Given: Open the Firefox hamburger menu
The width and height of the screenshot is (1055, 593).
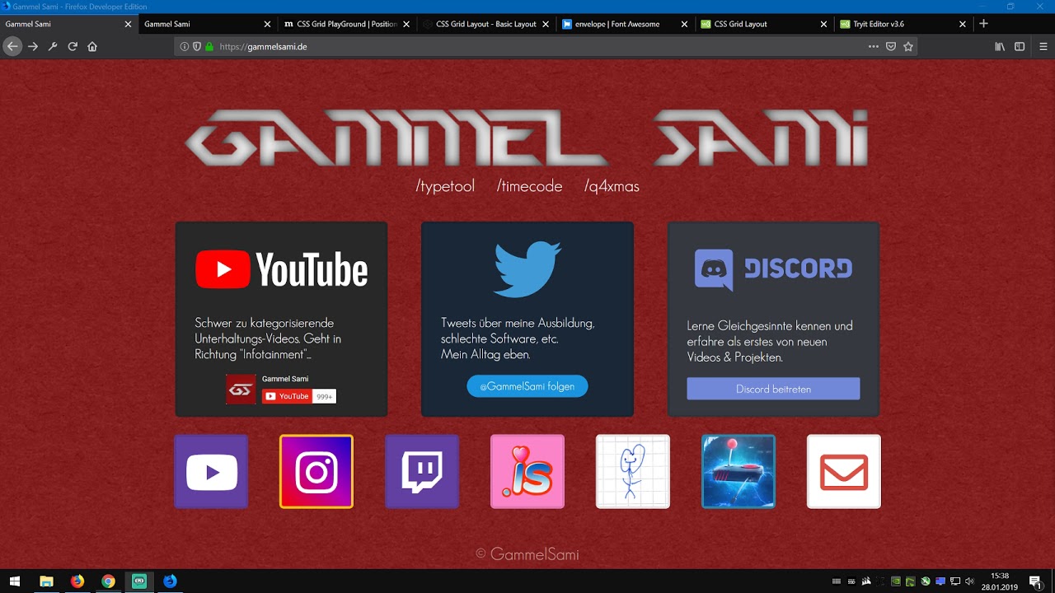Looking at the screenshot, I should click(x=1043, y=47).
